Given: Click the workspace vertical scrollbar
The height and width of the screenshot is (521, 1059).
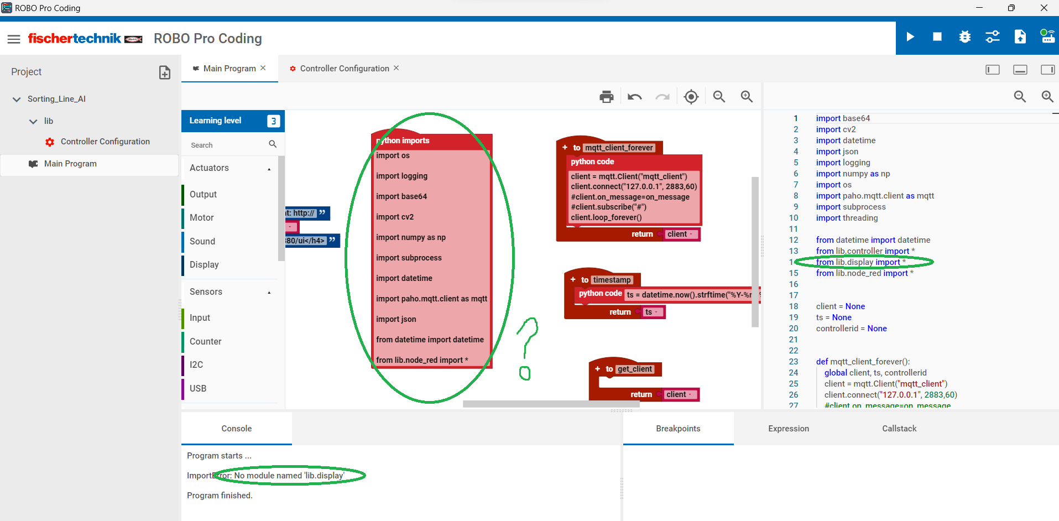Looking at the screenshot, I should point(755,252).
